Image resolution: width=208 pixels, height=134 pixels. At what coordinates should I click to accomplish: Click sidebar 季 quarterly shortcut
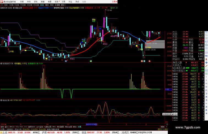[x=206, y=110]
